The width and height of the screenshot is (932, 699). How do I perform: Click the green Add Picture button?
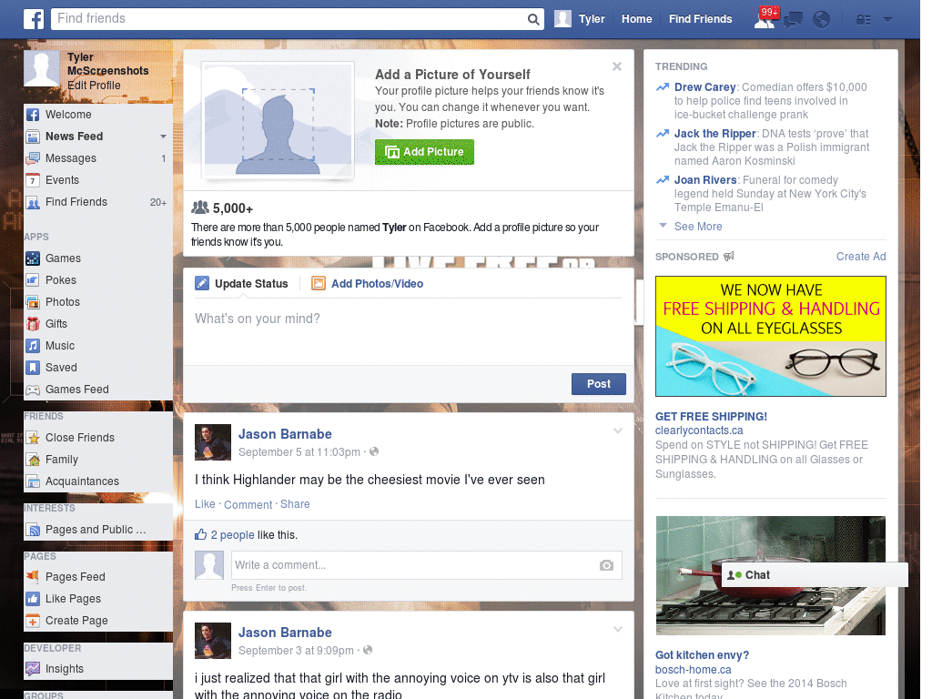[x=424, y=152]
